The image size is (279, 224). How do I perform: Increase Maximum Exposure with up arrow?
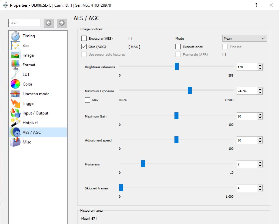point(260,90)
